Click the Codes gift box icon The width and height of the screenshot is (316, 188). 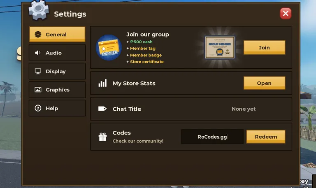[x=102, y=137]
